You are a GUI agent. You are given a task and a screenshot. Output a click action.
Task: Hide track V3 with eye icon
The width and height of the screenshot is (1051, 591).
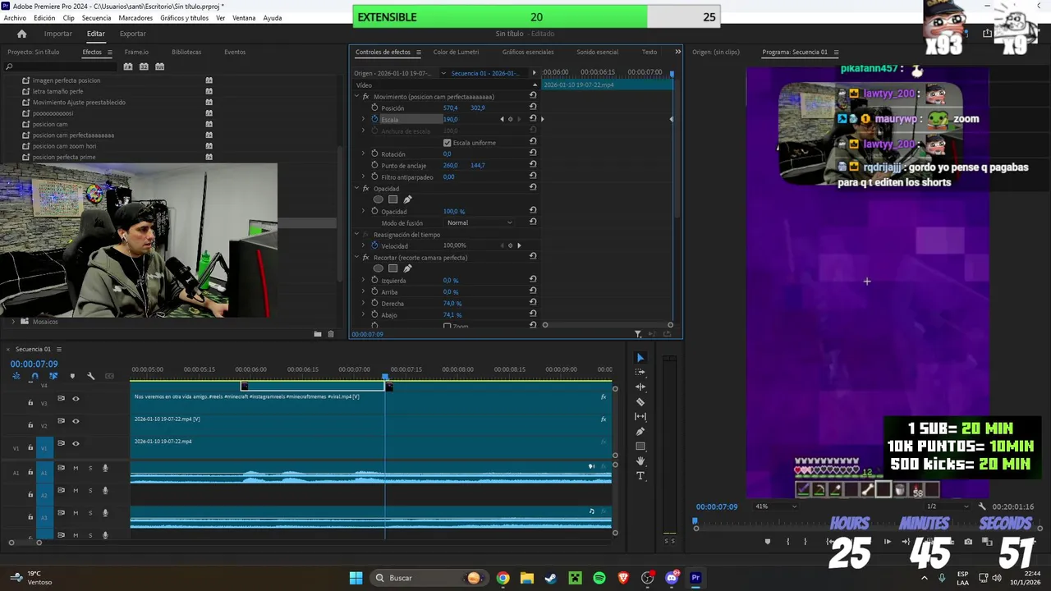[x=76, y=399]
